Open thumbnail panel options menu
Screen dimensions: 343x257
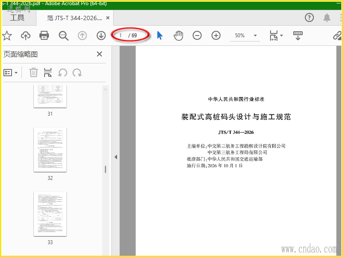tap(10, 72)
